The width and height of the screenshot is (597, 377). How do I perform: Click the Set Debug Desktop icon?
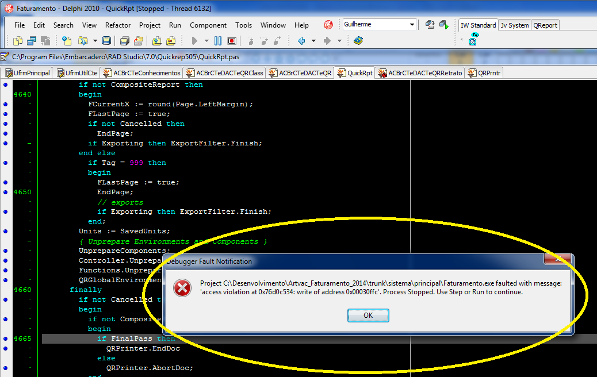[x=444, y=25]
